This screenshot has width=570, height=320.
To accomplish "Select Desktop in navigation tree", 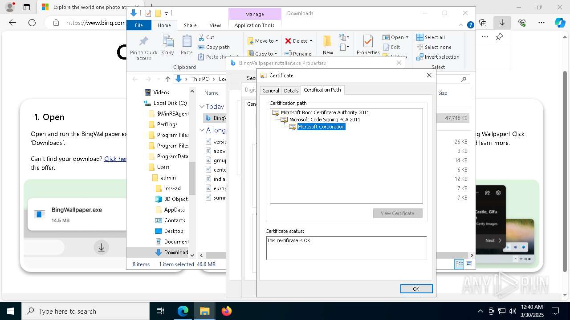I will 169,231.
